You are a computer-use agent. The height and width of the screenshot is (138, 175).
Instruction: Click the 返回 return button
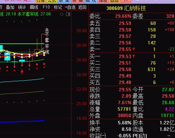point(82,8)
